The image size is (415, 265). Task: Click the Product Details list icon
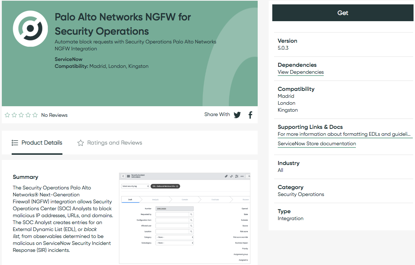(x=15, y=143)
